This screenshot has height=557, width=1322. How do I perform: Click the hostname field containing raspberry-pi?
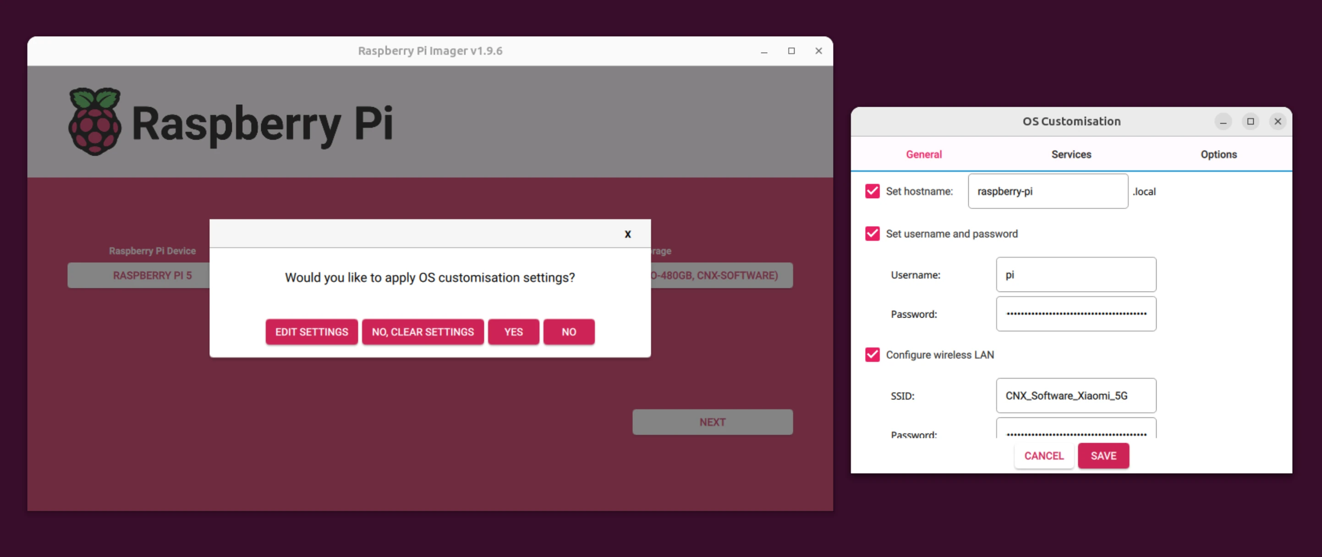pos(1048,191)
